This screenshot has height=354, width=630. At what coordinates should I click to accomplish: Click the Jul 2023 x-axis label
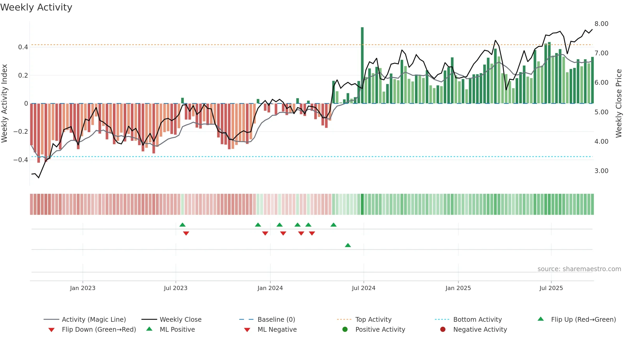tap(176, 288)
